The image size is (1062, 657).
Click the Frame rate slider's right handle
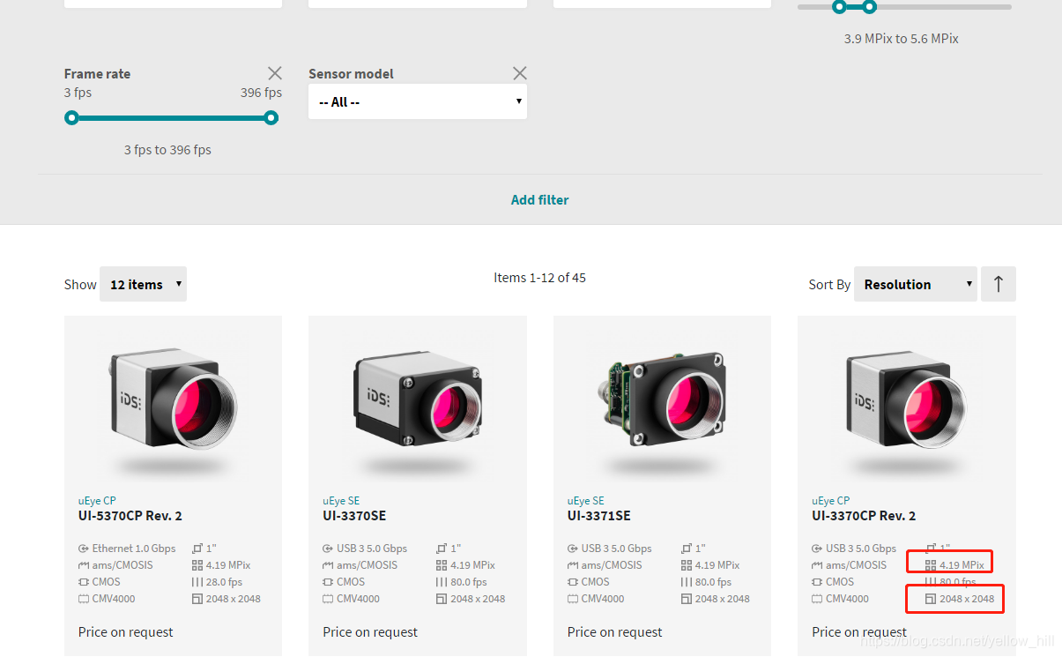point(271,117)
